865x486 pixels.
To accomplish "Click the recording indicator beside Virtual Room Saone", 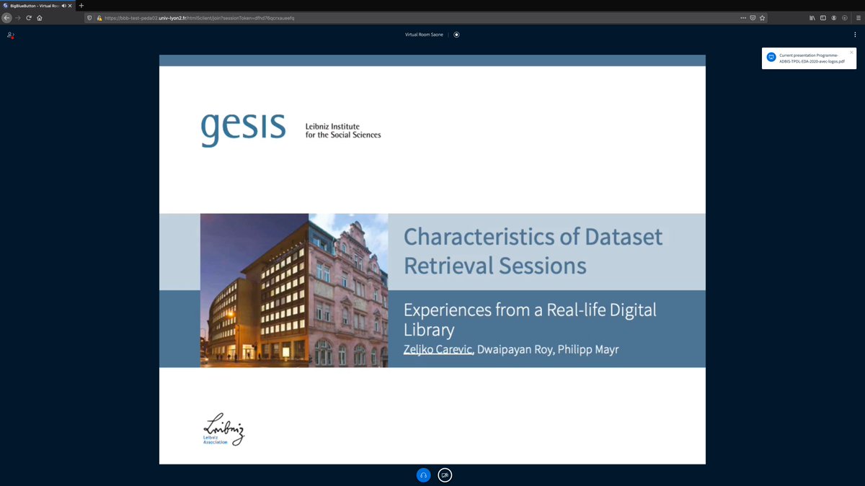I will click(456, 35).
